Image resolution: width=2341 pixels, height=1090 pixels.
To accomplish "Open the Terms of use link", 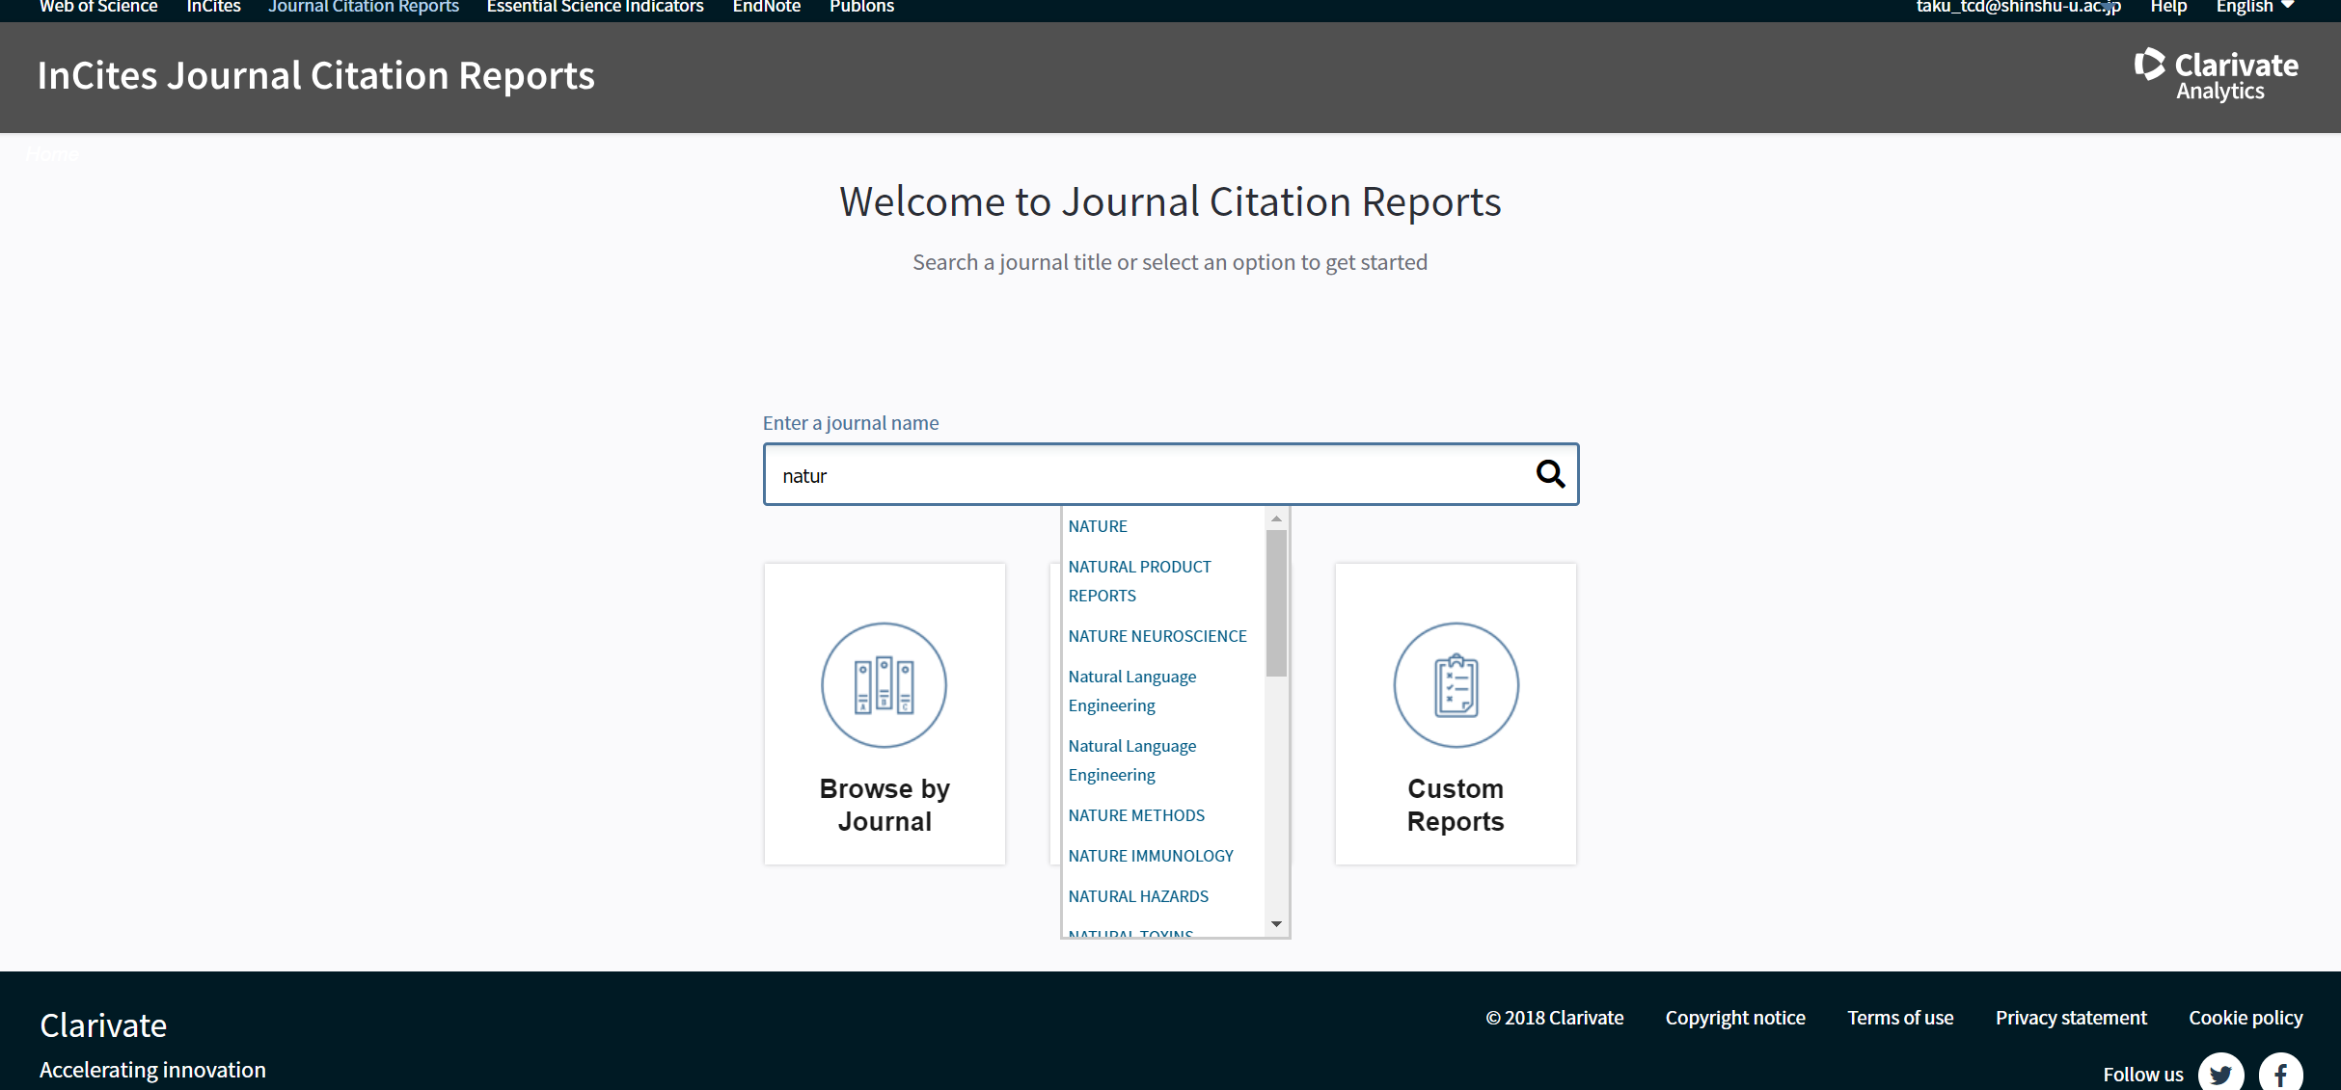I will click(1900, 1018).
